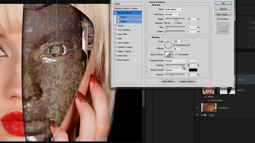This screenshot has height=143, width=255.
Task: Click the Angle degrees input field
Action: click(x=177, y=41)
